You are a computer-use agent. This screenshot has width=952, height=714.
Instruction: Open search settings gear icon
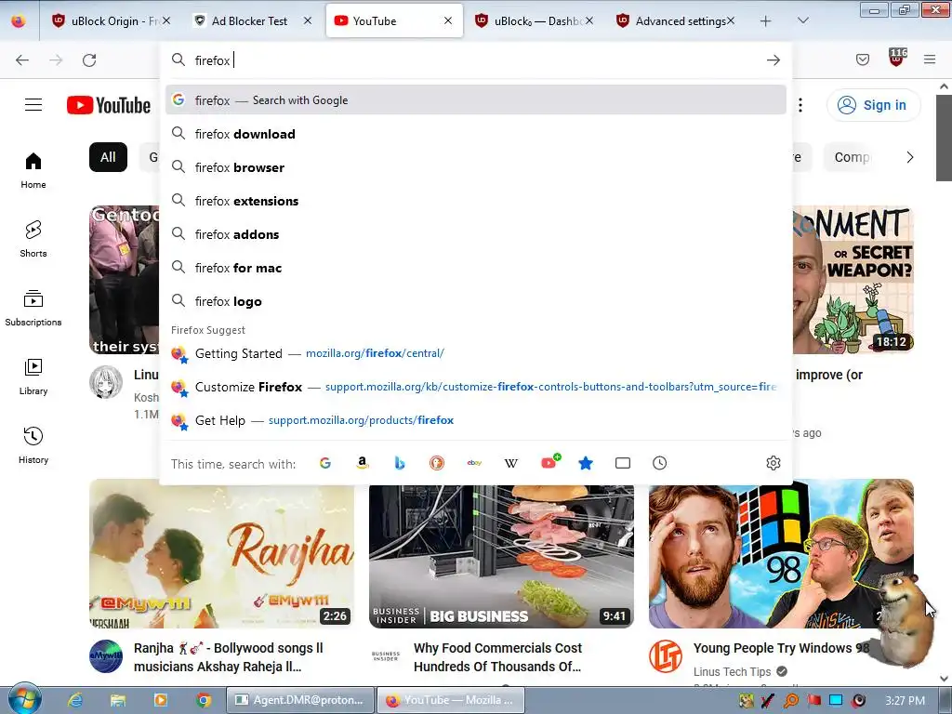click(x=773, y=463)
